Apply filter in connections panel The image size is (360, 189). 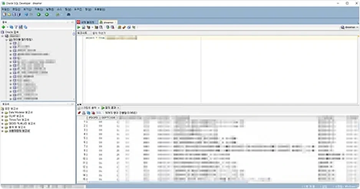16,27
